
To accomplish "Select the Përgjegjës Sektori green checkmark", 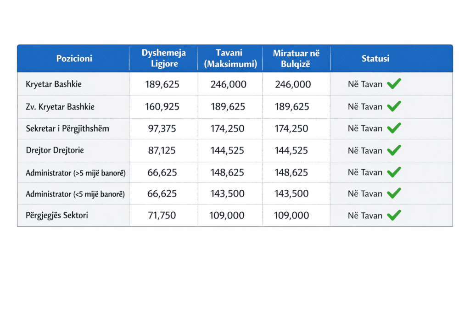I will (394, 215).
